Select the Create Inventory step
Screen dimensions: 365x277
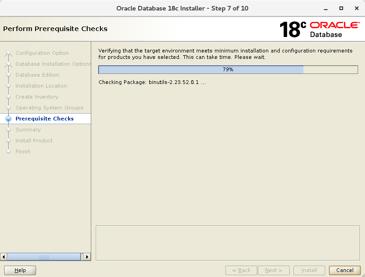37,97
